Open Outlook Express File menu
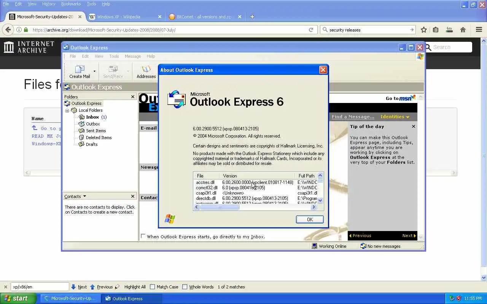Screen dimensions: 487x304 pos(73,56)
